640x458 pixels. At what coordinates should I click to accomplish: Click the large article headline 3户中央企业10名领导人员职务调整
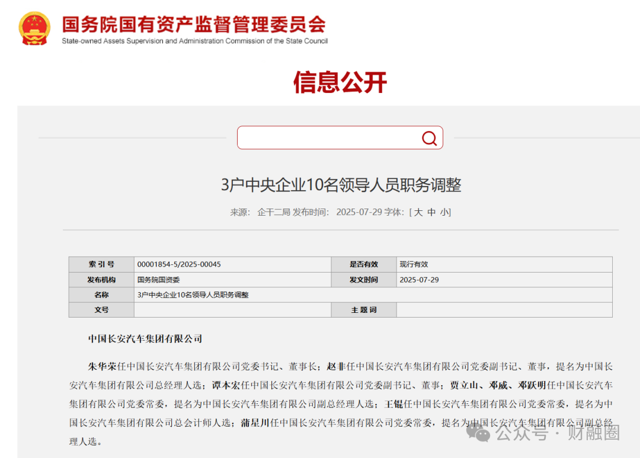click(x=341, y=184)
